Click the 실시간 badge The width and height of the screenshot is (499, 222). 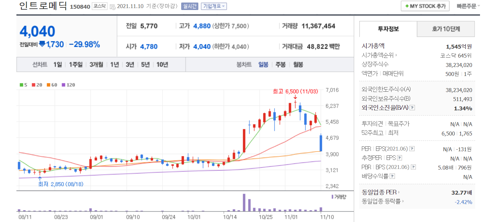[190, 6]
